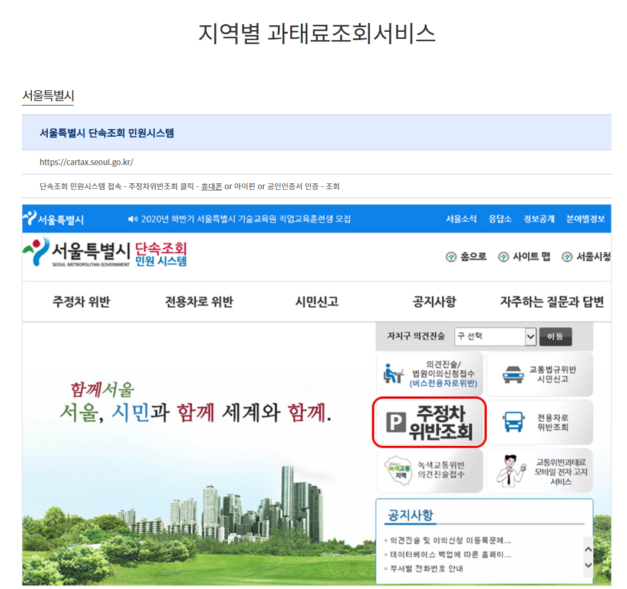Viewport: 627px width, 589px height.
Task: Click 교통법규위반 시민신고 label
Action: 553,374
